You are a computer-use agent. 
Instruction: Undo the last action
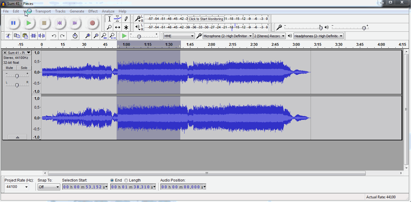pyautogui.click(x=54, y=36)
